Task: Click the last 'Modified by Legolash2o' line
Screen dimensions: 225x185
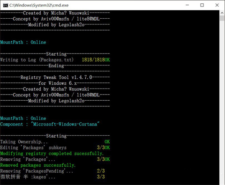Action: [x=56, y=101]
